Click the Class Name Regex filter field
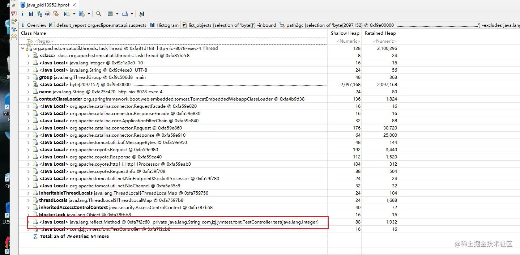Screen dimensions: 520x255 [x=173, y=41]
